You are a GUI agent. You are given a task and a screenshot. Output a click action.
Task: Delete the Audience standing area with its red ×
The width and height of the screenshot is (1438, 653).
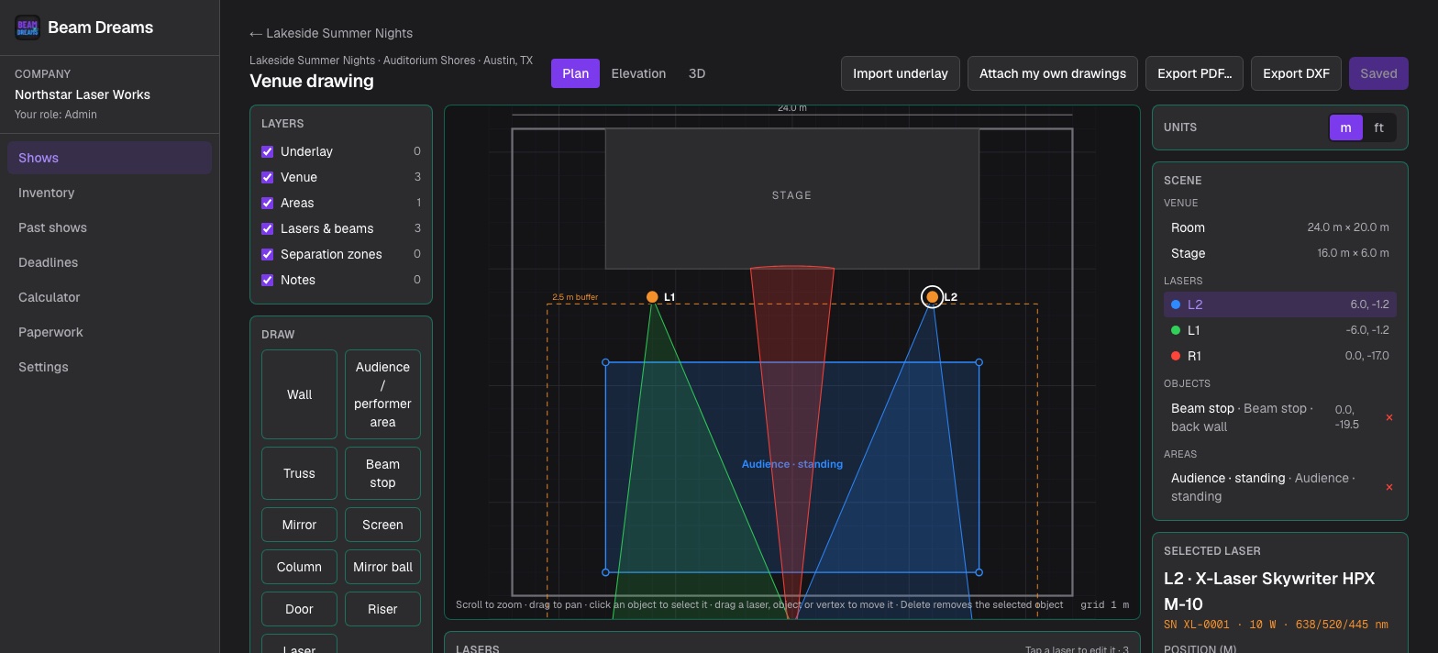pyautogui.click(x=1388, y=487)
